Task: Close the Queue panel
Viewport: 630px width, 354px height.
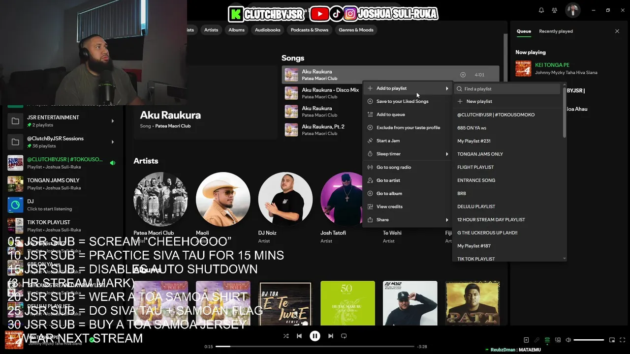Action: pos(617,31)
